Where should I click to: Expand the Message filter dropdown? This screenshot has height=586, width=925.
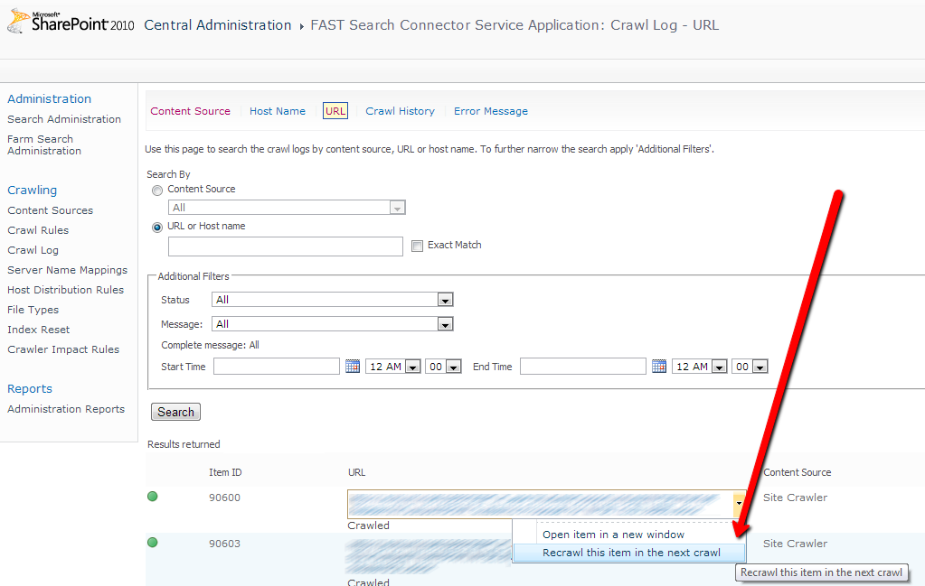[x=444, y=324]
